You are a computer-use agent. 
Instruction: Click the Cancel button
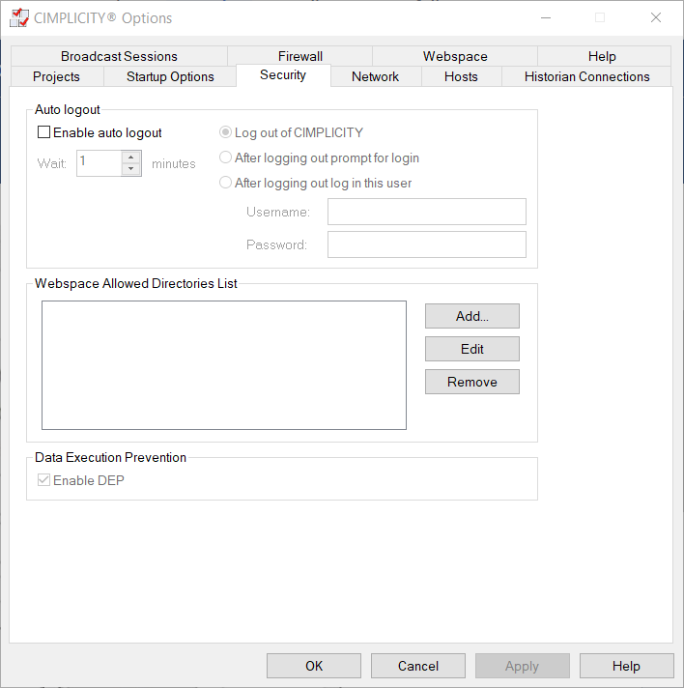tap(418, 666)
